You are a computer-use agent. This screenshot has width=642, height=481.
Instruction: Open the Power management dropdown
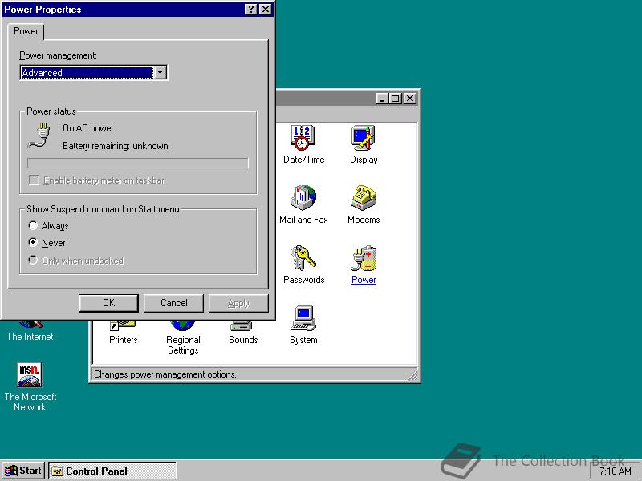pos(160,72)
